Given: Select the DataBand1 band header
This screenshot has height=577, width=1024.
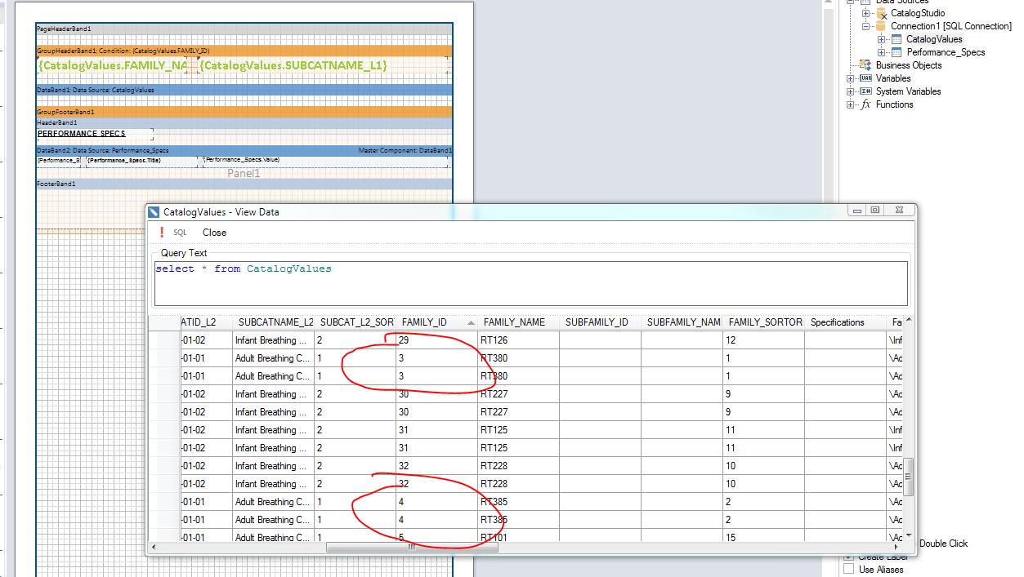Looking at the screenshot, I should pos(244,90).
